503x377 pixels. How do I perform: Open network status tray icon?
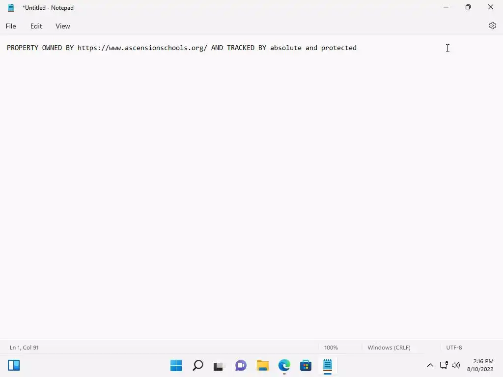tap(444, 365)
